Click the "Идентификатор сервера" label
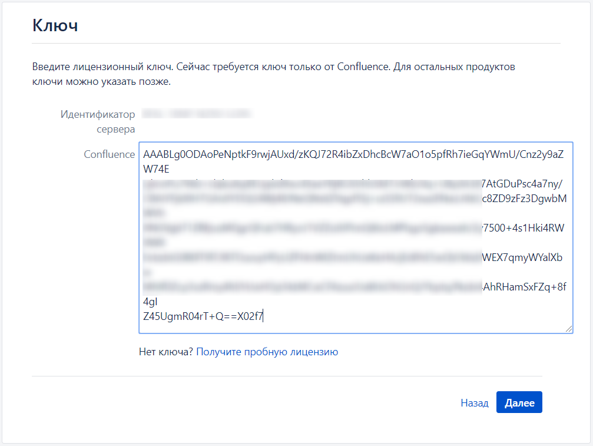The width and height of the screenshot is (593, 446). click(x=98, y=121)
